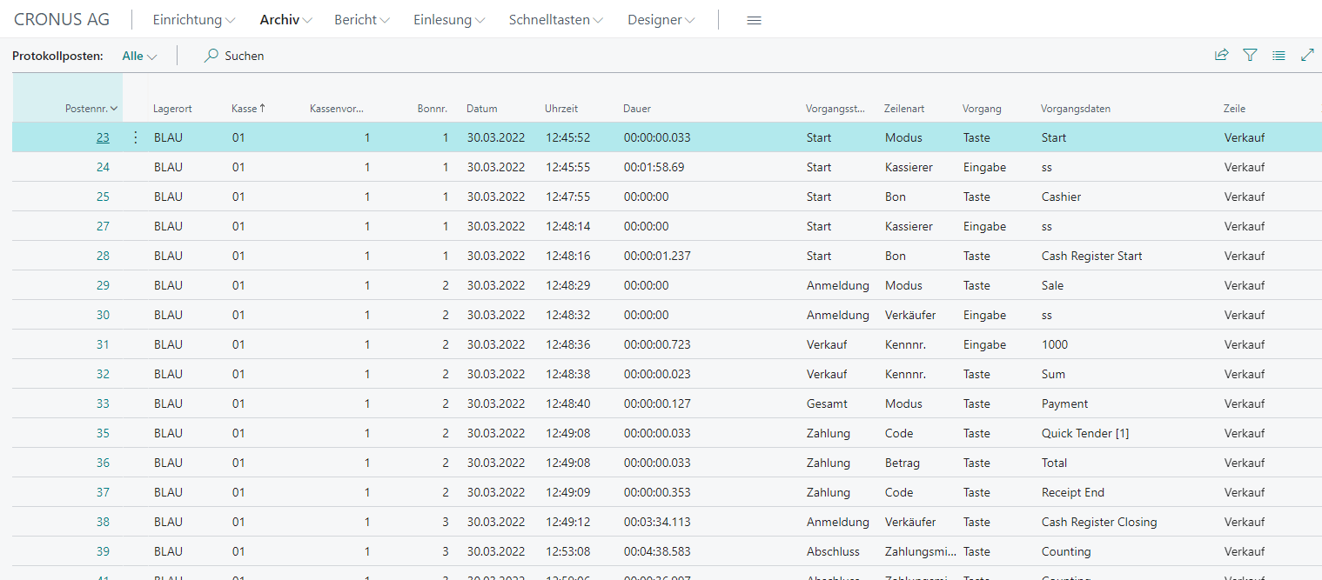Open the Schnelltasten menu
Screen dimensions: 1322x580
point(555,20)
